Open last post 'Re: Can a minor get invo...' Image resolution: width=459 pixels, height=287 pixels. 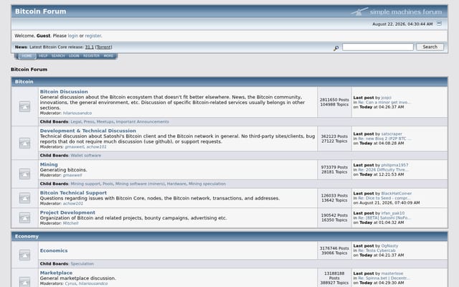[384, 103]
